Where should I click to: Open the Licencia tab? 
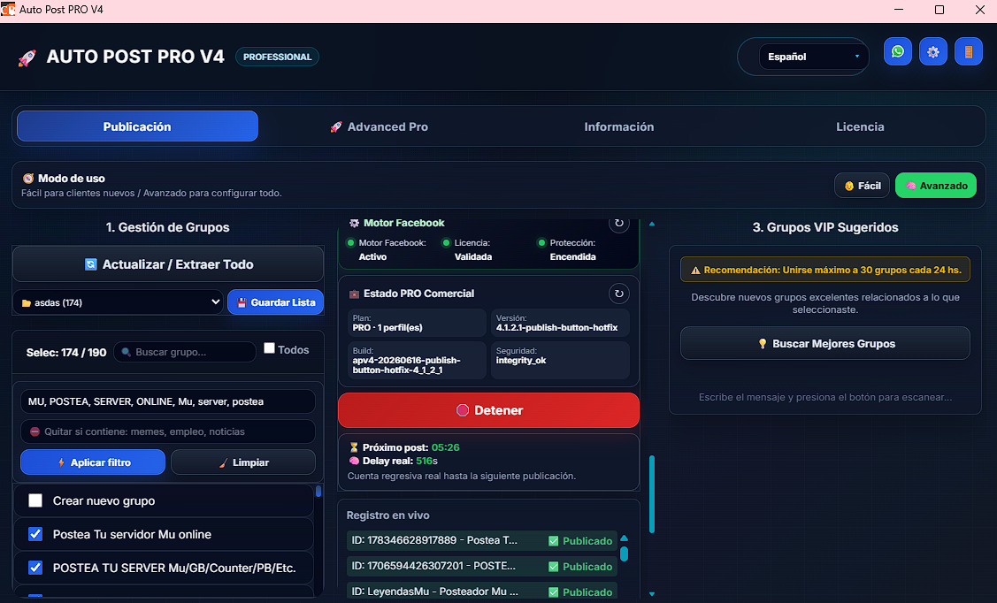click(860, 126)
